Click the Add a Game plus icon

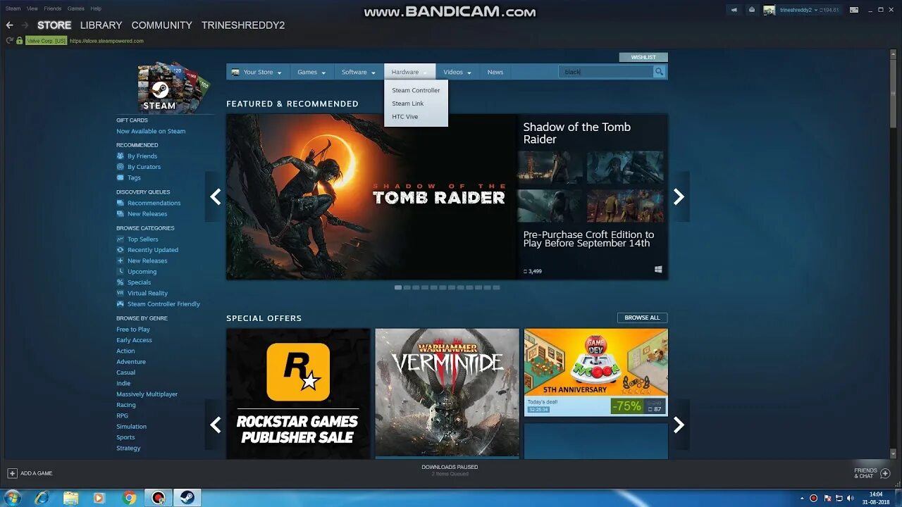click(12, 473)
